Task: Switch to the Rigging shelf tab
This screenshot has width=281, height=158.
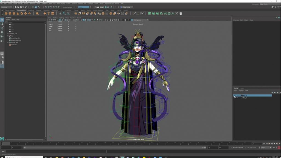Action: (38, 10)
